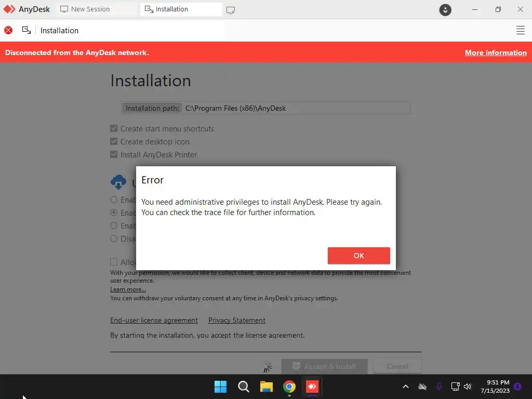Click the round profile download icon
532x399 pixels.
[445, 10]
